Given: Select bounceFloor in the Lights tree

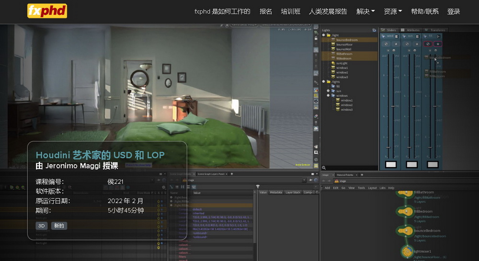Looking at the screenshot, I should click(x=344, y=45).
